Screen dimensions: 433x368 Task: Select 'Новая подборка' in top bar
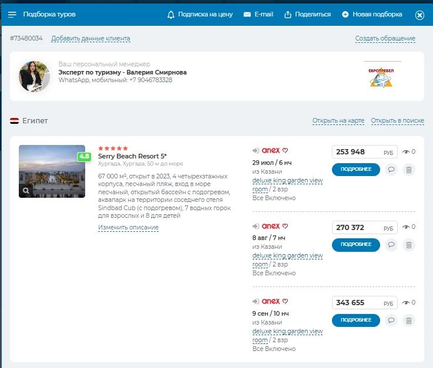[x=377, y=14]
